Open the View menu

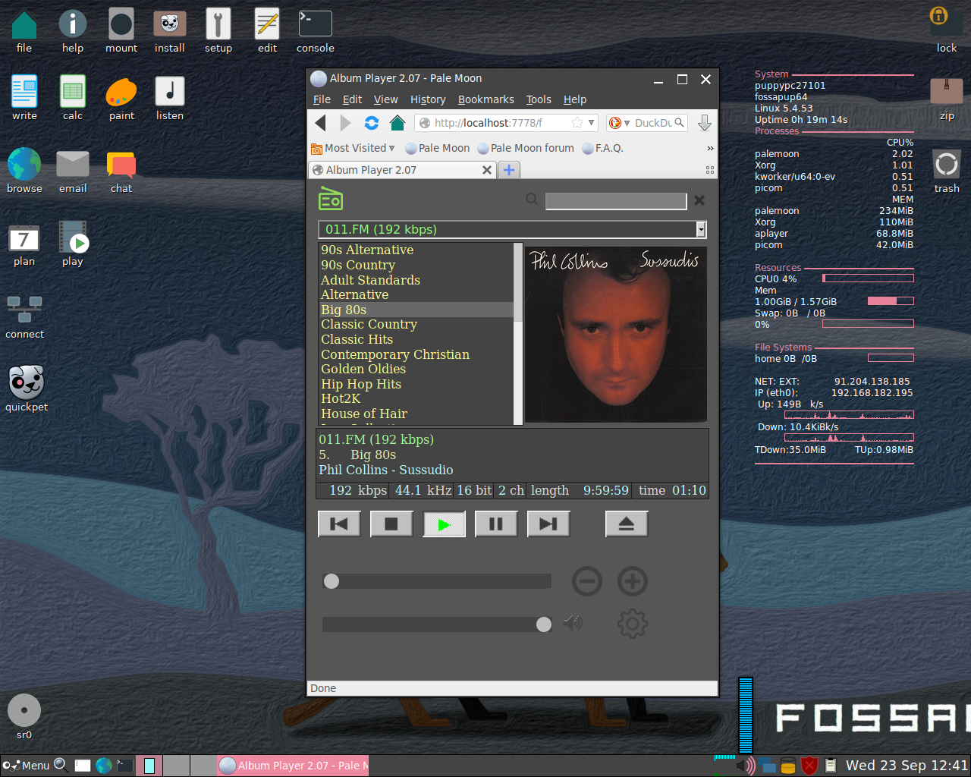coord(385,99)
